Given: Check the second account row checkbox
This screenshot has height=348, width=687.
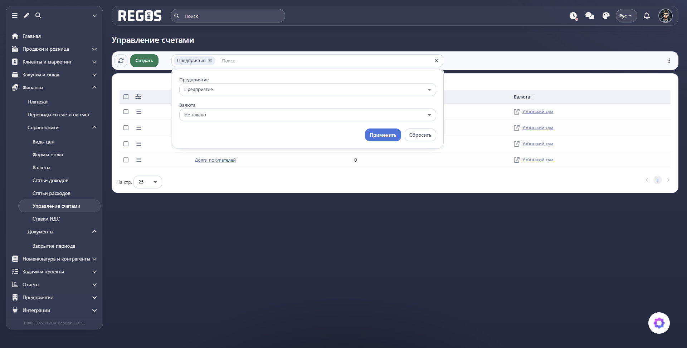Looking at the screenshot, I should (126, 128).
